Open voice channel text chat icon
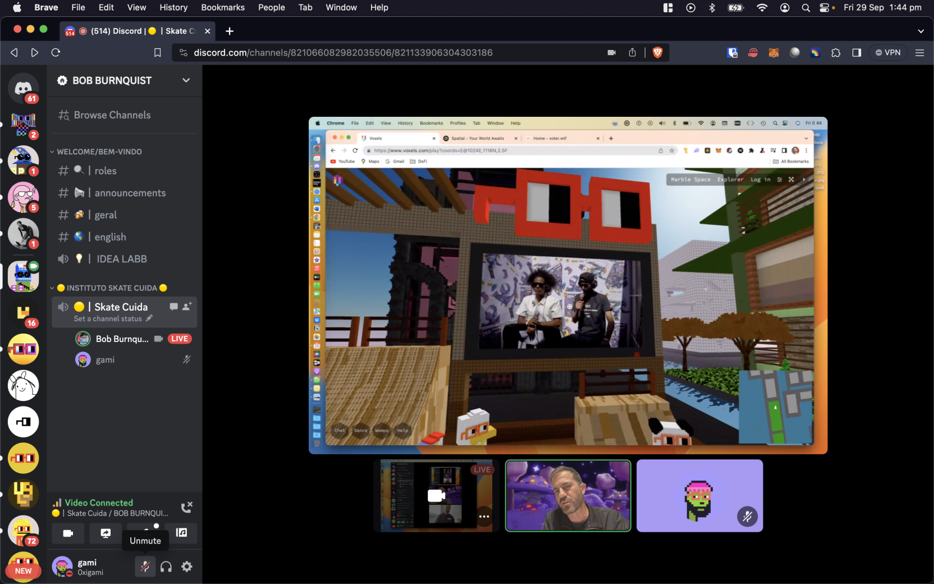Screen dimensions: 934x584 pos(173,307)
